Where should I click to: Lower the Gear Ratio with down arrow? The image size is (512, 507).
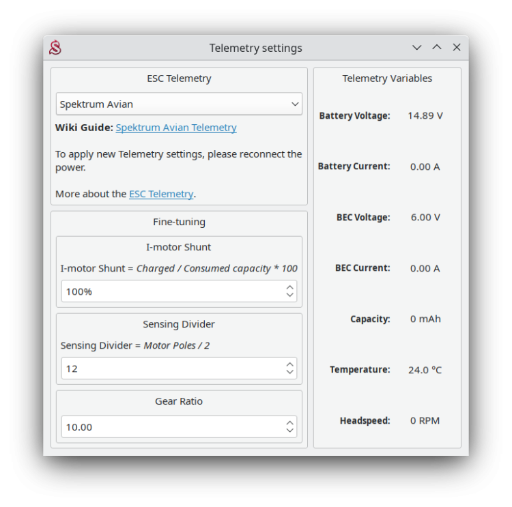(x=290, y=431)
